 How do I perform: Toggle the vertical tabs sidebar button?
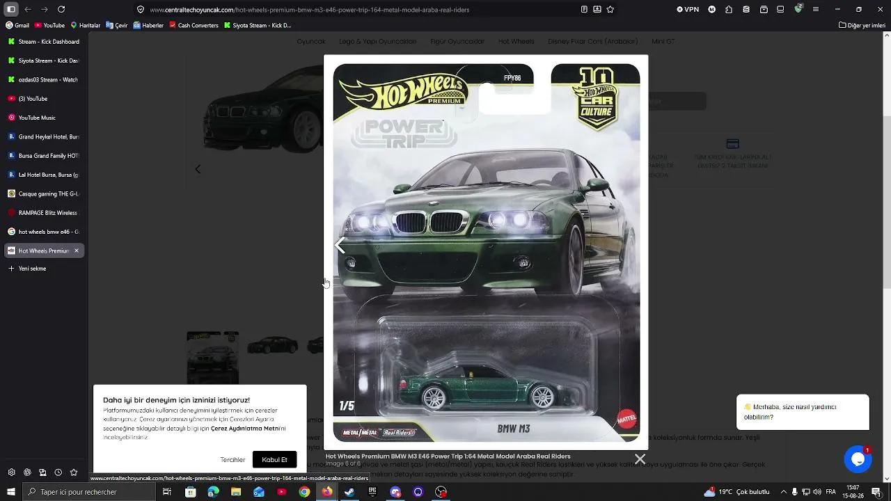[x=11, y=9]
